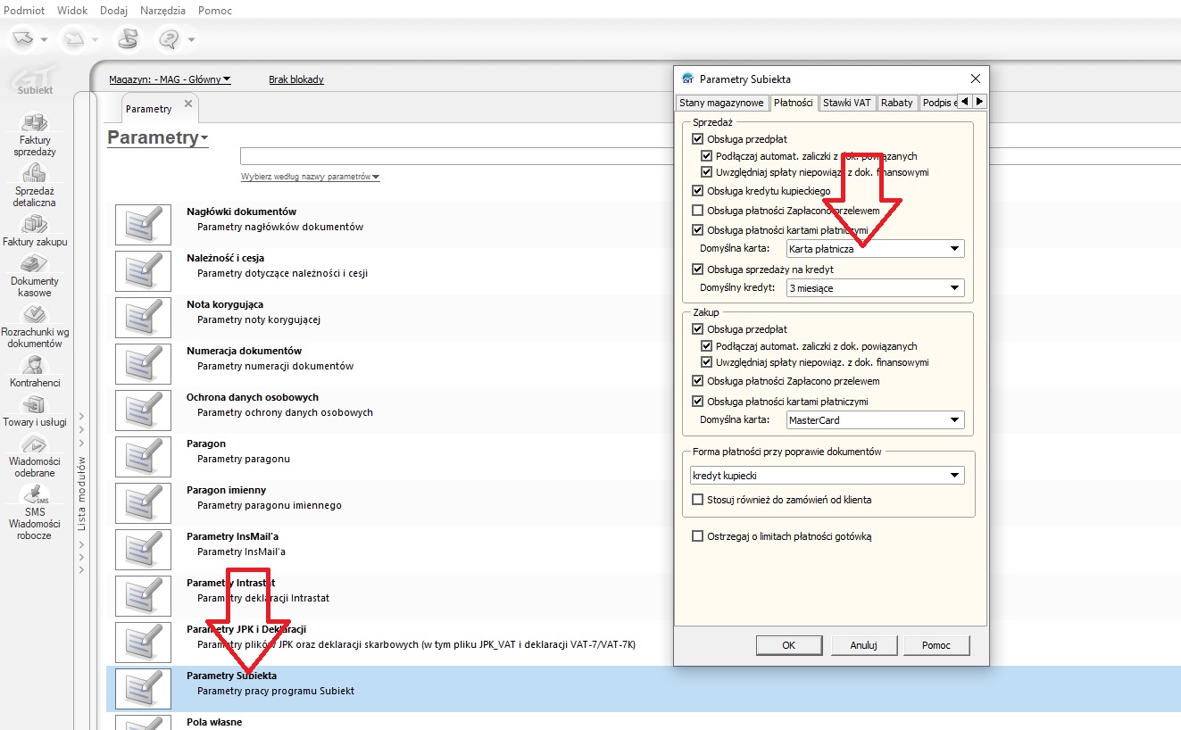Toggle Obsługa płatności Zapłacono przelewem in Zakup

(x=698, y=381)
